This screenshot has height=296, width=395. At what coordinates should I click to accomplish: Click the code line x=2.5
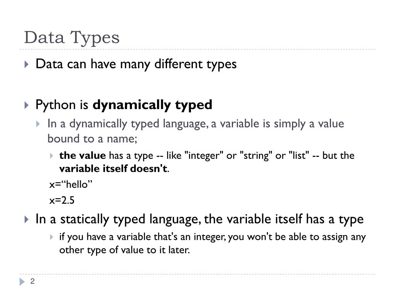click(x=62, y=200)
